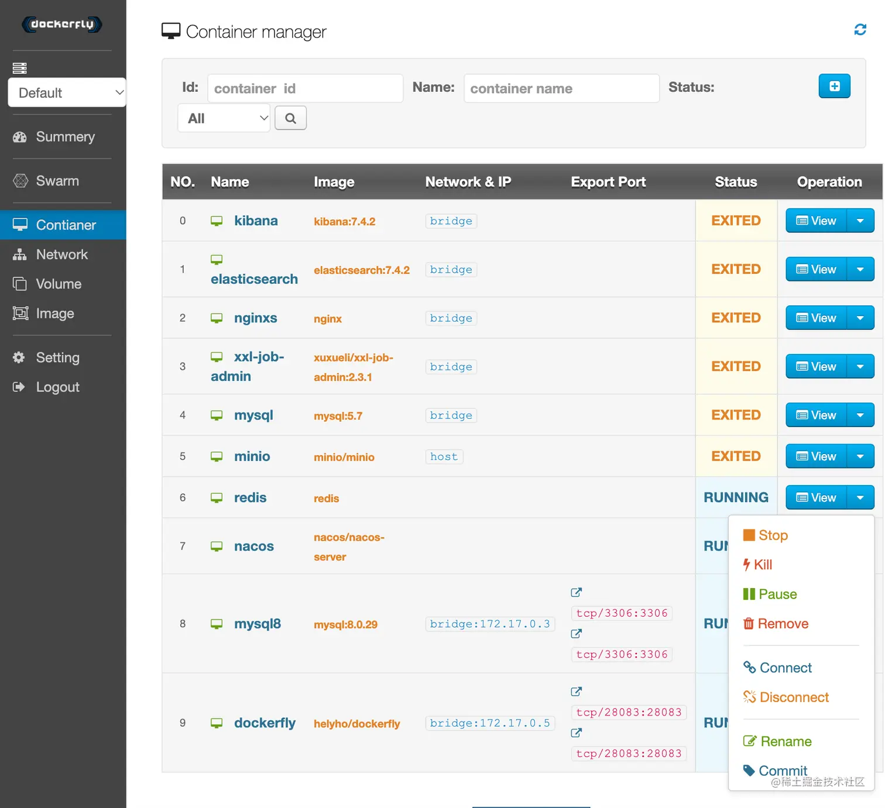Choose Stop in the dropdown menu
The image size is (885, 808).
[766, 535]
